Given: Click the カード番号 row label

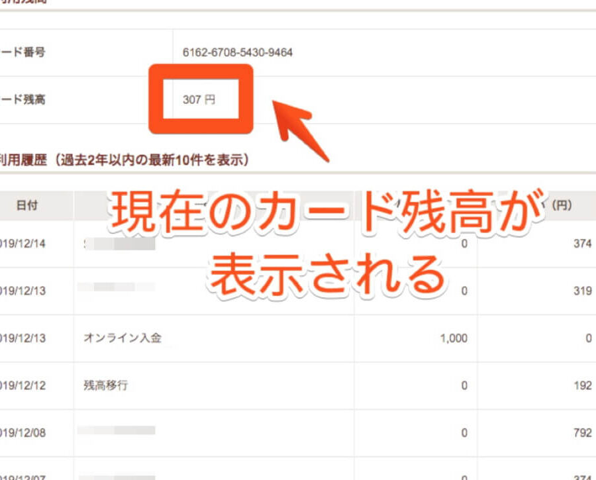Looking at the screenshot, I should 24,52.
